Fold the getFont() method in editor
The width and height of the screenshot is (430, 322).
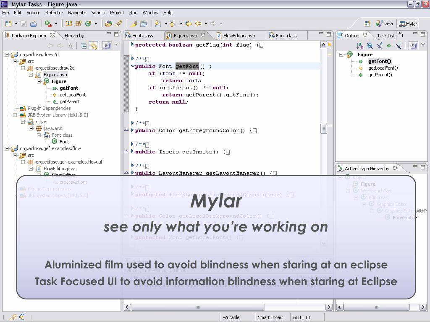(x=133, y=66)
